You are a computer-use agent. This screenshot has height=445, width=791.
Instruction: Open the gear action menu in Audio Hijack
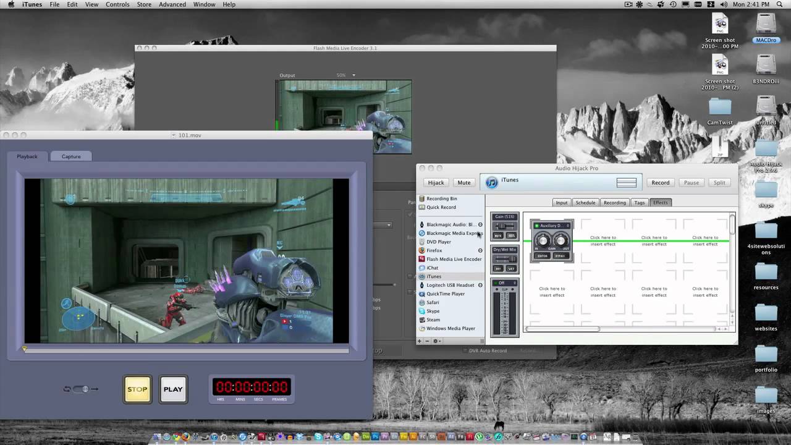(436, 341)
